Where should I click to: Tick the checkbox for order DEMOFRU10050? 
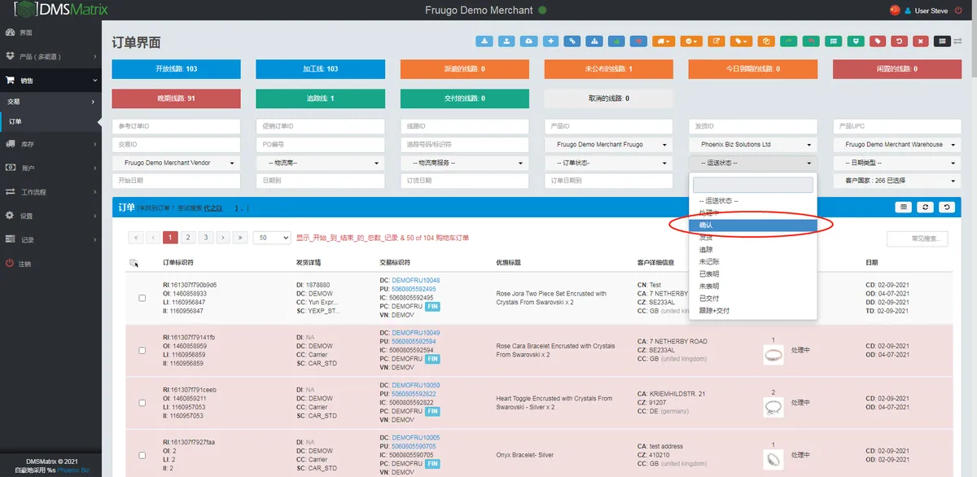[142, 403]
